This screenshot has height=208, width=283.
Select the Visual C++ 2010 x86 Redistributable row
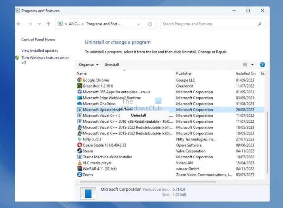click(170, 122)
